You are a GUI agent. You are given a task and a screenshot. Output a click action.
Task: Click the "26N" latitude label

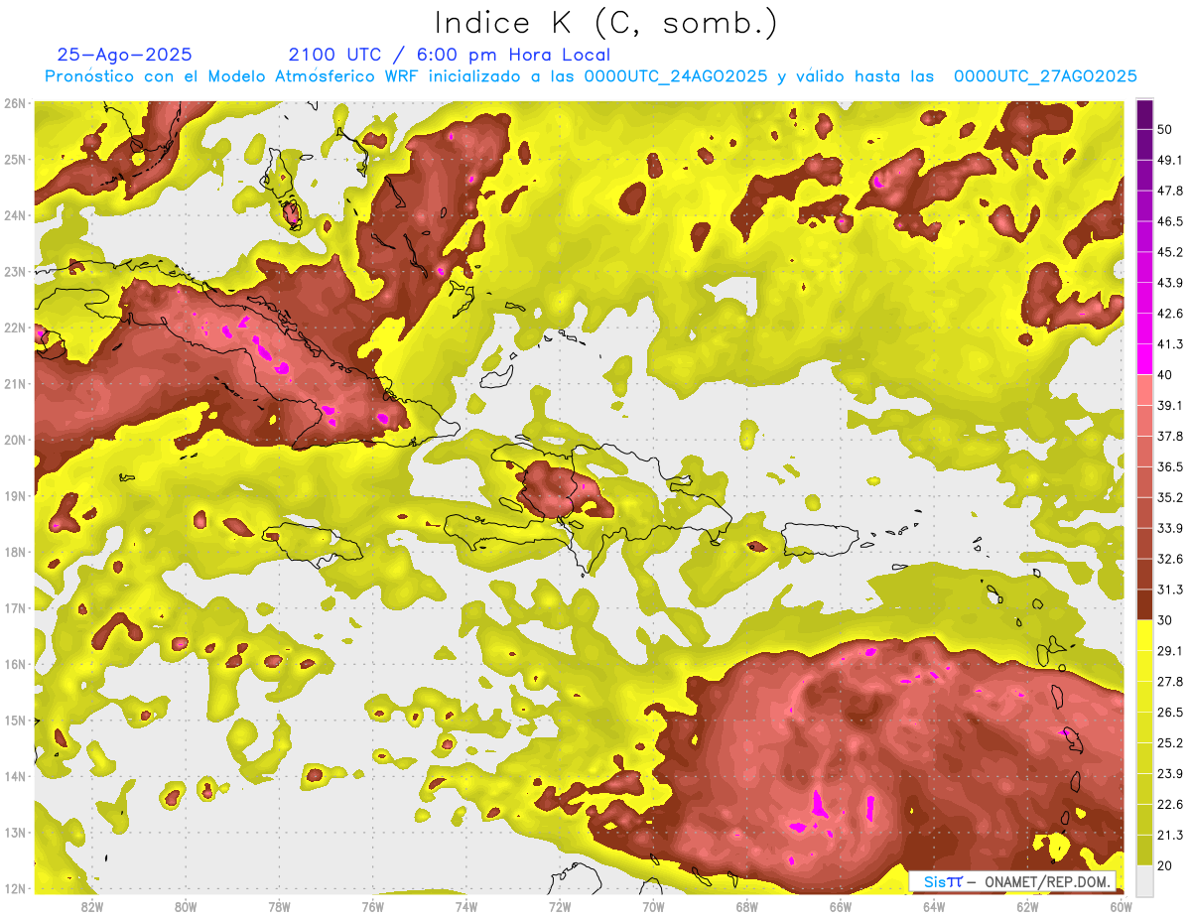(x=15, y=103)
